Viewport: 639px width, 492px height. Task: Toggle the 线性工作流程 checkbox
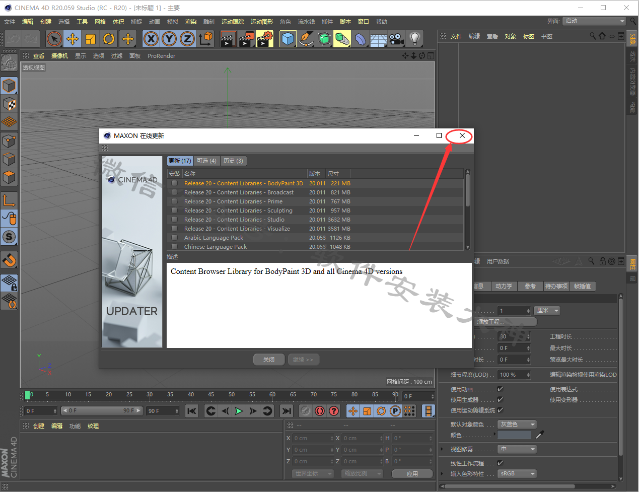500,463
